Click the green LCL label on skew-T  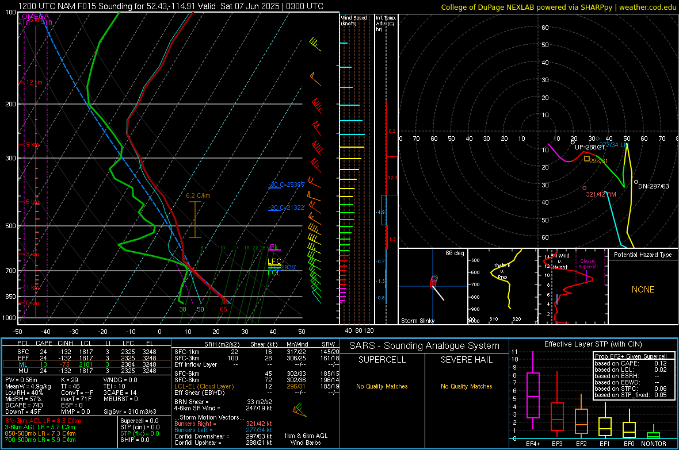click(x=274, y=272)
